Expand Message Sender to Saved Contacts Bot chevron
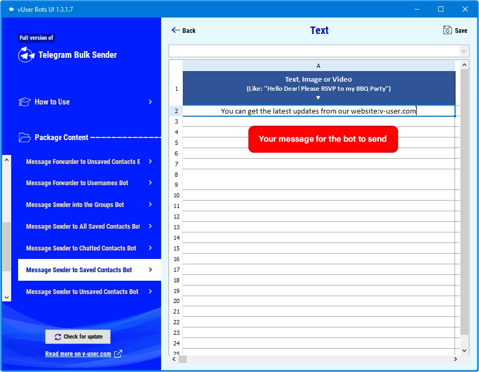This screenshot has width=479, height=372. (150, 270)
